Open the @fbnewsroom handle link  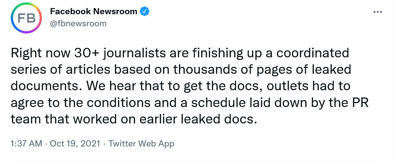tap(78, 23)
